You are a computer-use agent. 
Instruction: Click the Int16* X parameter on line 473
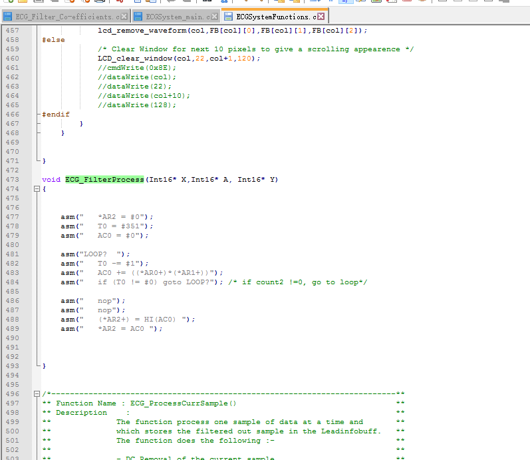pyautogui.click(x=168, y=179)
